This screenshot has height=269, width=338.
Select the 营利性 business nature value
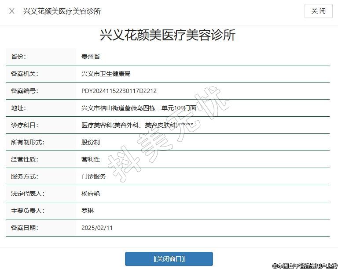click(91, 159)
